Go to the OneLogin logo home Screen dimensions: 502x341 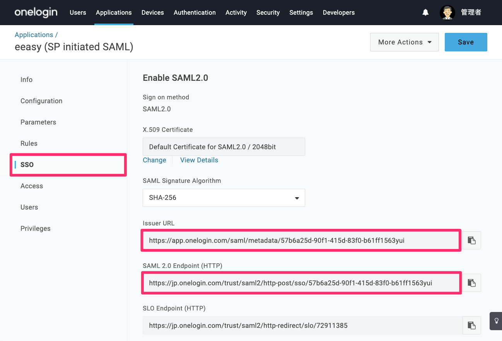36,12
